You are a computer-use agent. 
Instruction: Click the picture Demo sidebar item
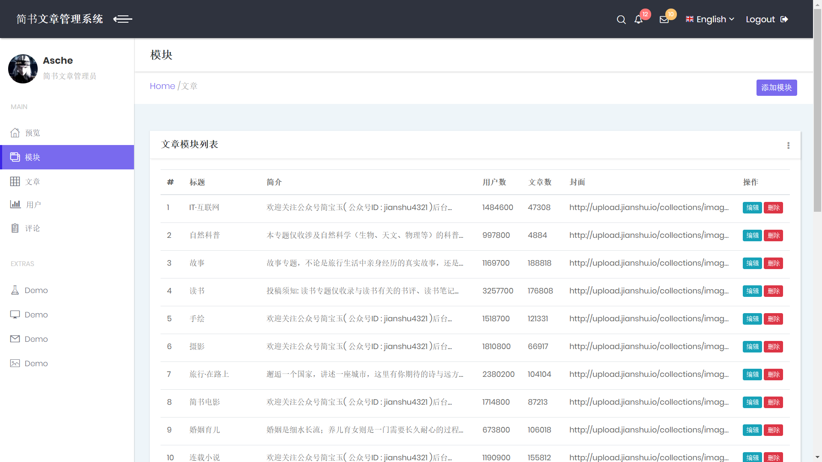coord(36,364)
